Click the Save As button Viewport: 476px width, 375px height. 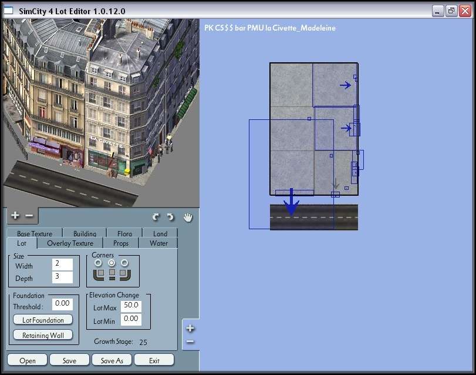point(112,360)
